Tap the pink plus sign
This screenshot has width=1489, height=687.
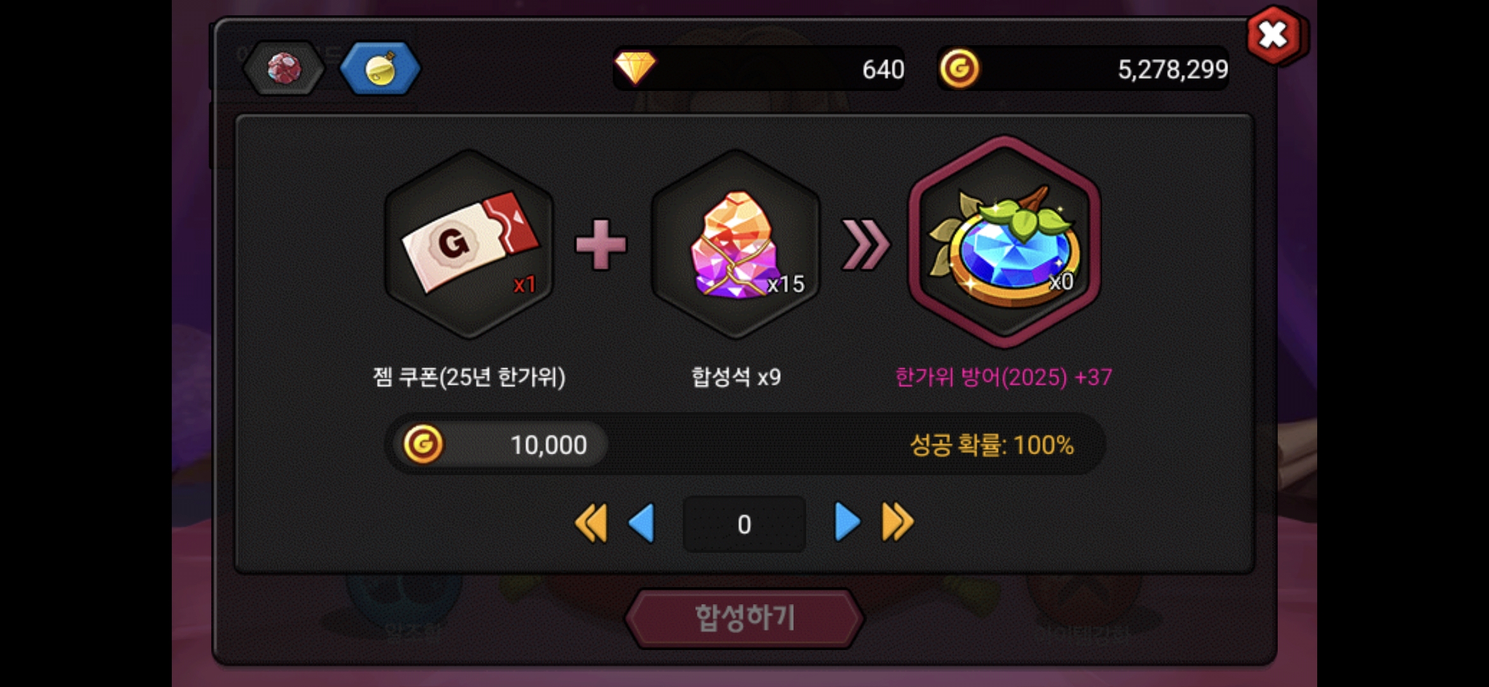(601, 245)
